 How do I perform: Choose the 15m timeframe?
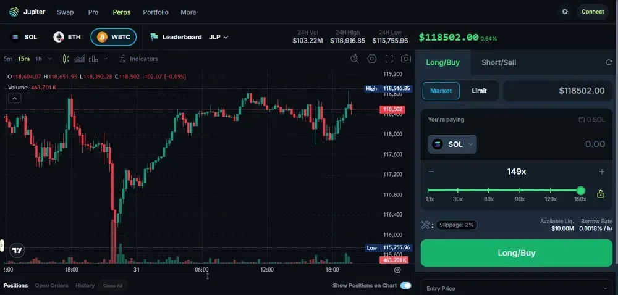tap(23, 59)
